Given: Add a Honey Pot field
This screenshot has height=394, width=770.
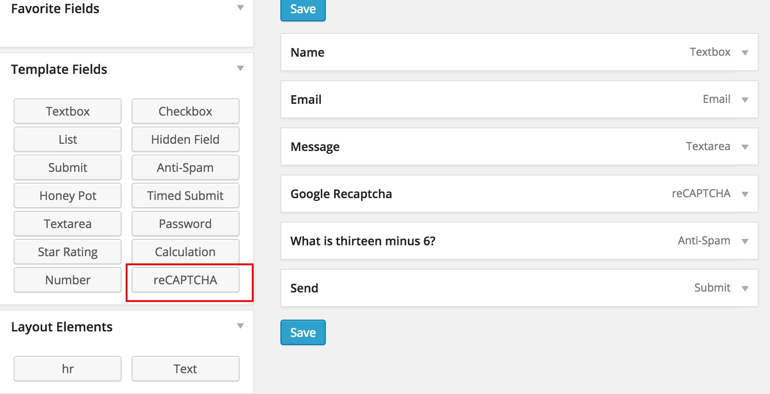Looking at the screenshot, I should [x=68, y=195].
